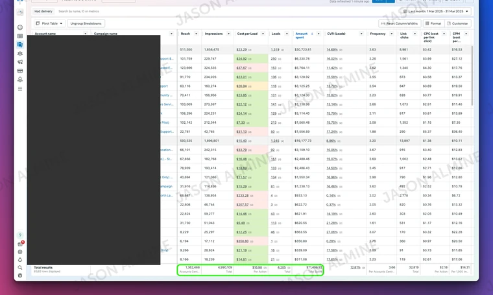
Task: Open the updates icon with red badge
Action: [x=21, y=244]
